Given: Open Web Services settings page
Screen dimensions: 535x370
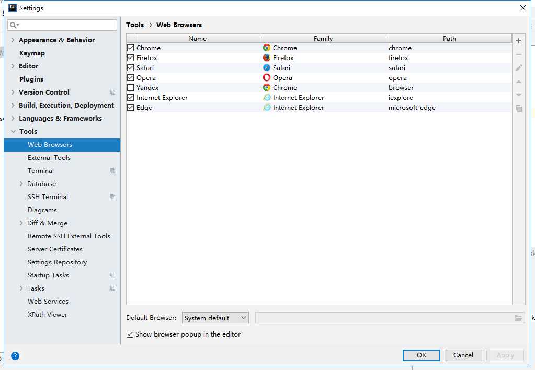Looking at the screenshot, I should (x=48, y=302).
